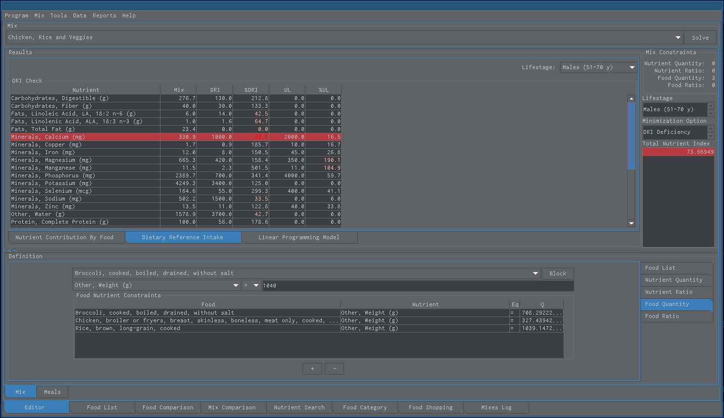Expand the Broccoli food selection dropdown

click(x=535, y=274)
